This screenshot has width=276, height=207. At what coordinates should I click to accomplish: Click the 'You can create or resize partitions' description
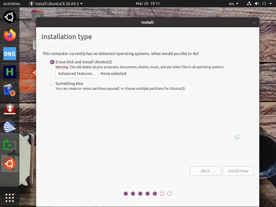[x=120, y=88]
